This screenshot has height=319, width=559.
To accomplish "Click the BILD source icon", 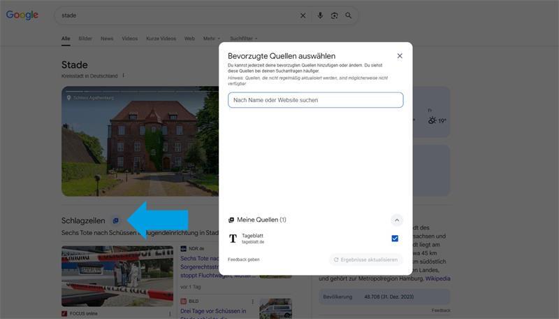I will 183,301.
